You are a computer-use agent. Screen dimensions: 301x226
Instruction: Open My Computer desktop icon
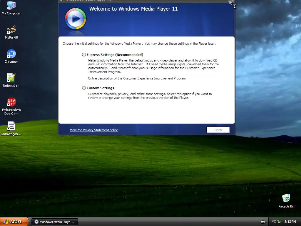[x=11, y=8]
